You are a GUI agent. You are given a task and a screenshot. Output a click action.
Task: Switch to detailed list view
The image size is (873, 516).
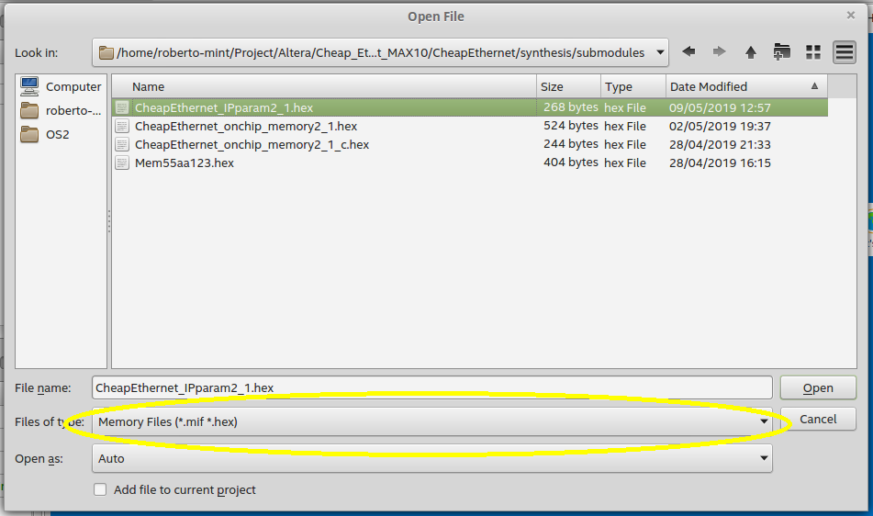point(845,52)
